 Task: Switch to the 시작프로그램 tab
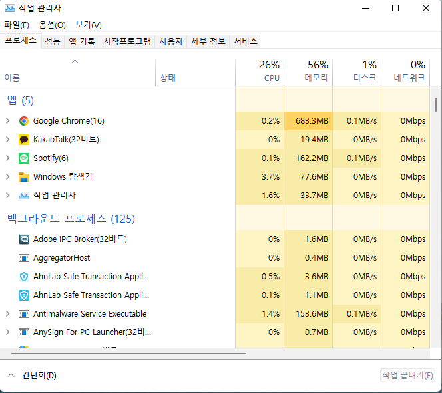[x=127, y=41]
